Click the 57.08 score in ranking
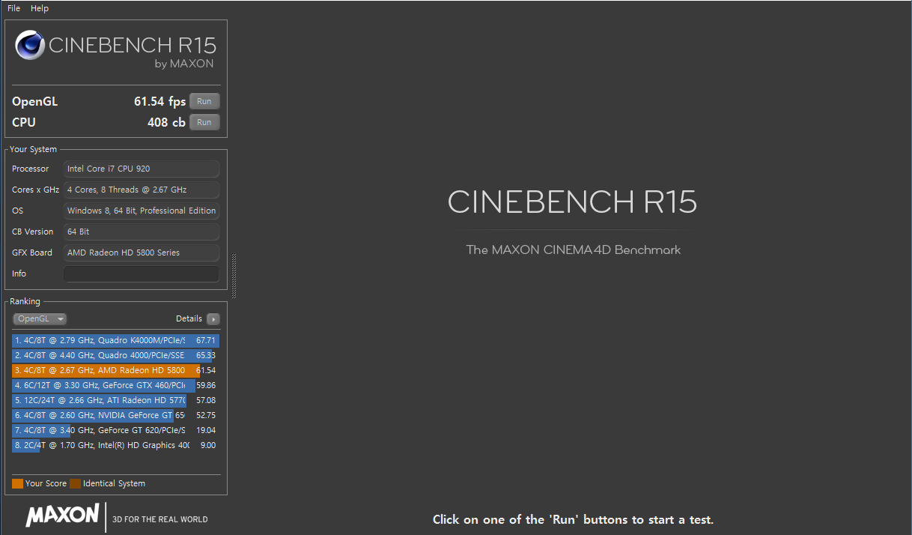 206,400
